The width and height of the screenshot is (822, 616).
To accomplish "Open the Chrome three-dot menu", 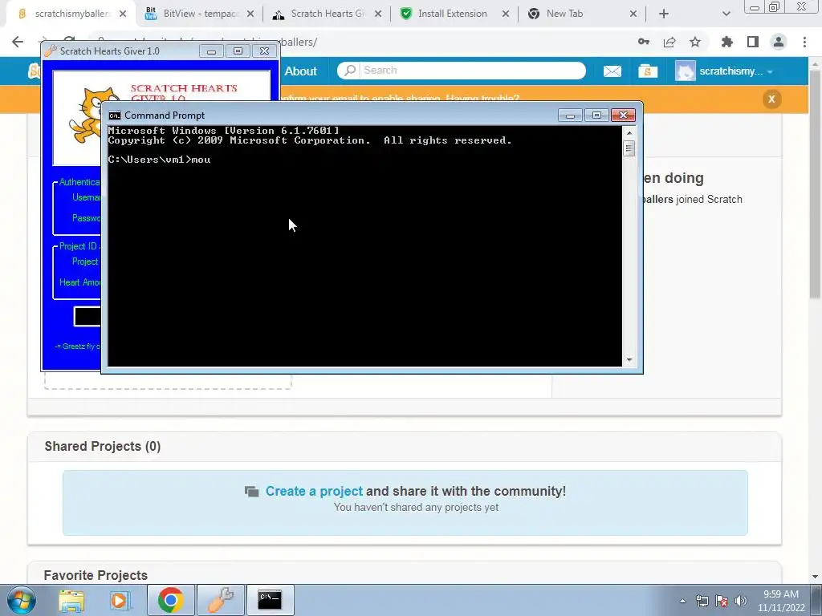I will click(804, 42).
